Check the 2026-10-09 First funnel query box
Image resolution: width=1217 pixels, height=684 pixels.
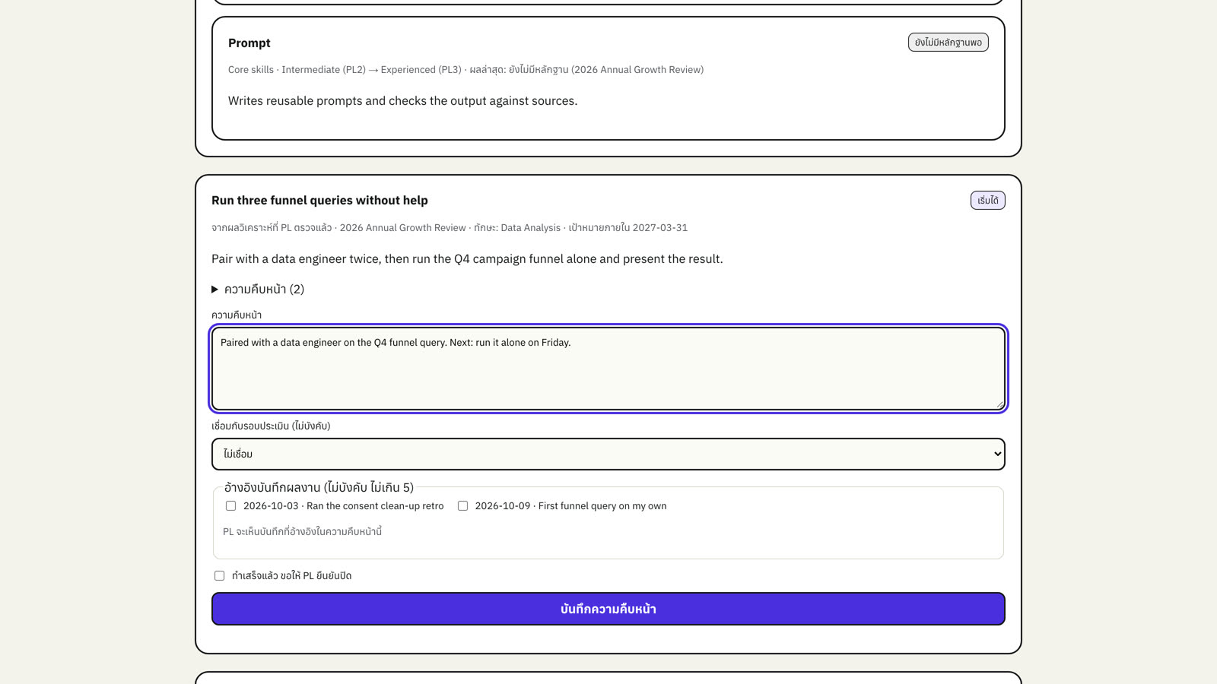(x=462, y=505)
